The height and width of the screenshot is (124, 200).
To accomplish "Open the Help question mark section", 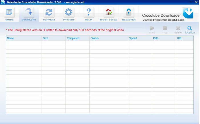I will click(89, 14).
